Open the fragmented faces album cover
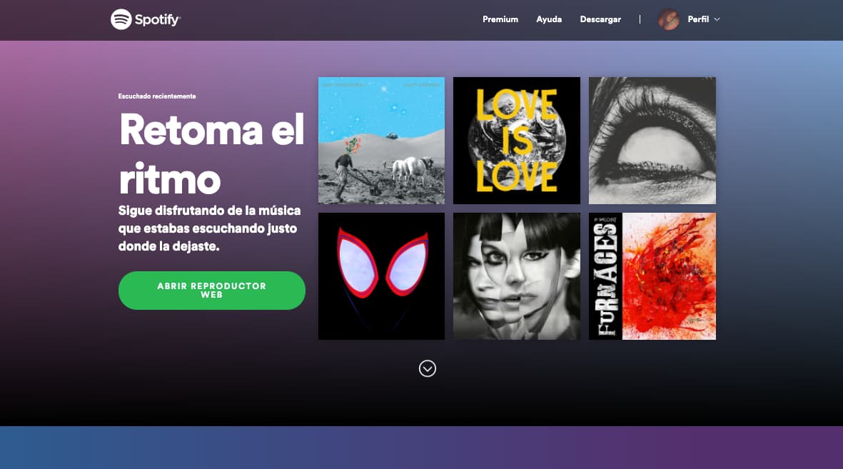 (517, 276)
